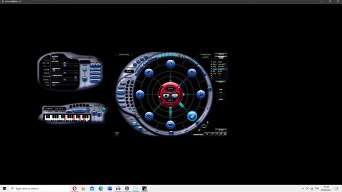Image resolution: width=342 pixels, height=192 pixels.
Task: Click the bottom pill button in Loop Manager
Action: 95,81
